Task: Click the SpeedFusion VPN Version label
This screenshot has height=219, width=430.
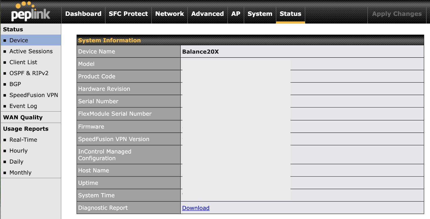Action: (114, 139)
